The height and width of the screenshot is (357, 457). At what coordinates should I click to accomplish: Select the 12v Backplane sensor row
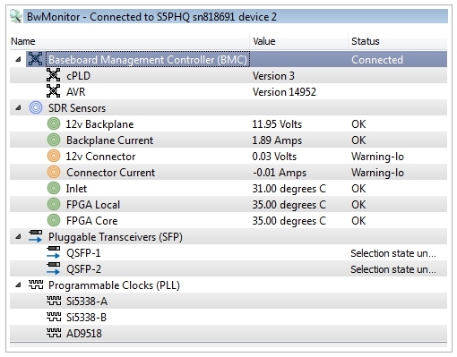coord(228,124)
